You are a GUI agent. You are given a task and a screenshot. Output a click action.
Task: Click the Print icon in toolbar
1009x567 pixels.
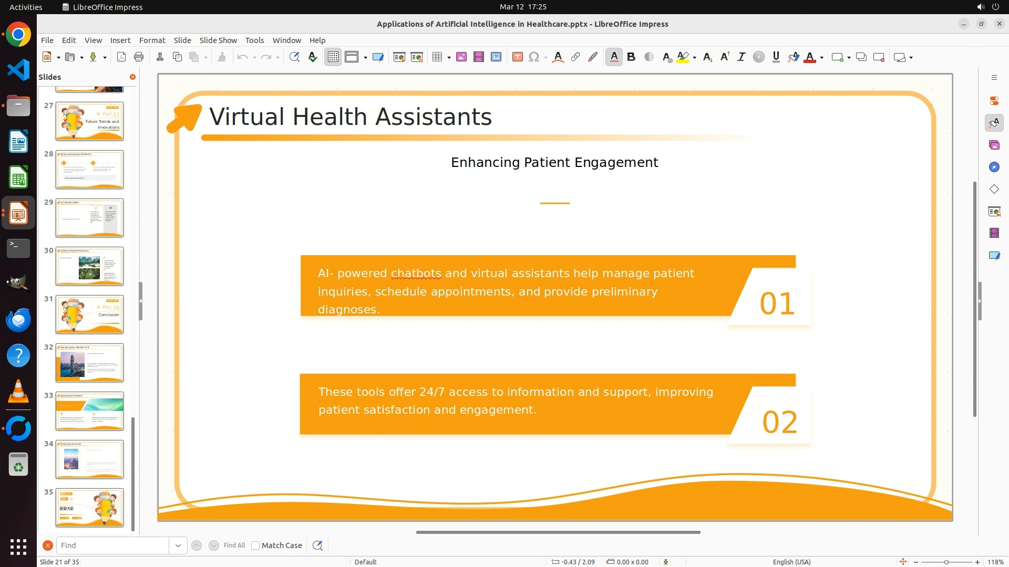tap(139, 57)
